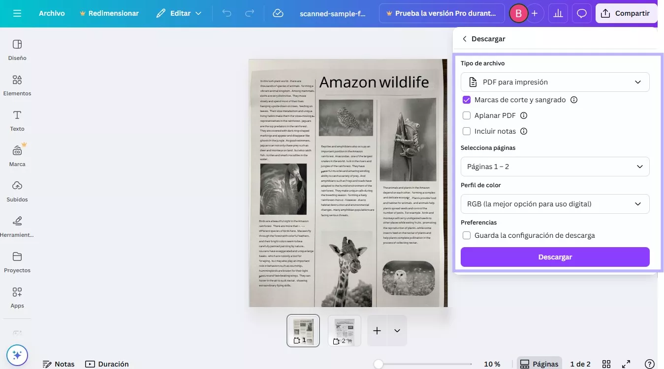The height and width of the screenshot is (369, 664).
Task: Open the Notas panel
Action: click(x=59, y=364)
